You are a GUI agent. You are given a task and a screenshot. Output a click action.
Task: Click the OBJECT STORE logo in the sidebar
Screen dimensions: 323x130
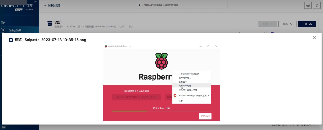coord(18,7)
